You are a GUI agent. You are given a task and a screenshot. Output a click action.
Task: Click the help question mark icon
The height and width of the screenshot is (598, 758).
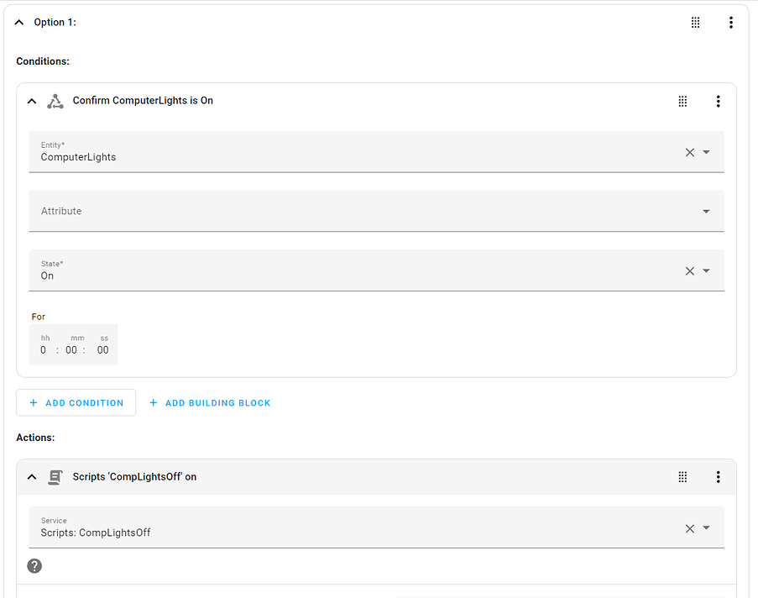pyautogui.click(x=34, y=565)
